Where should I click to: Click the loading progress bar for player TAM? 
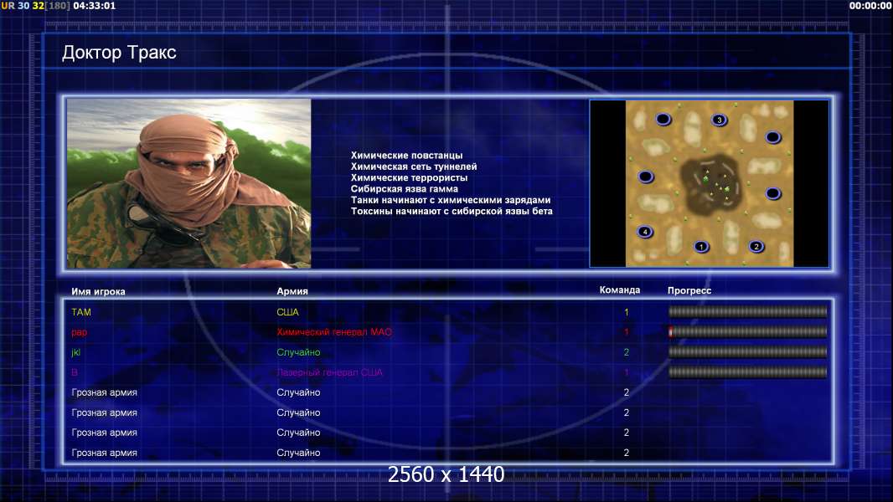tap(748, 311)
